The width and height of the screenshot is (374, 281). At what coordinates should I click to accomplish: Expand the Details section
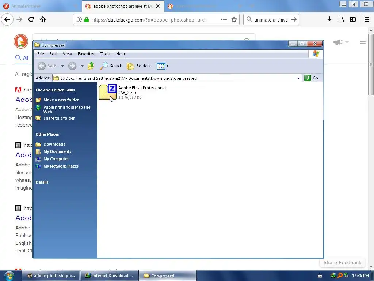(x=42, y=182)
